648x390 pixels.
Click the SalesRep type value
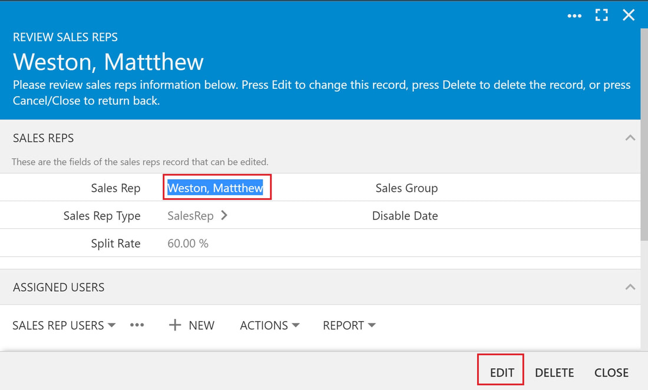tap(190, 215)
